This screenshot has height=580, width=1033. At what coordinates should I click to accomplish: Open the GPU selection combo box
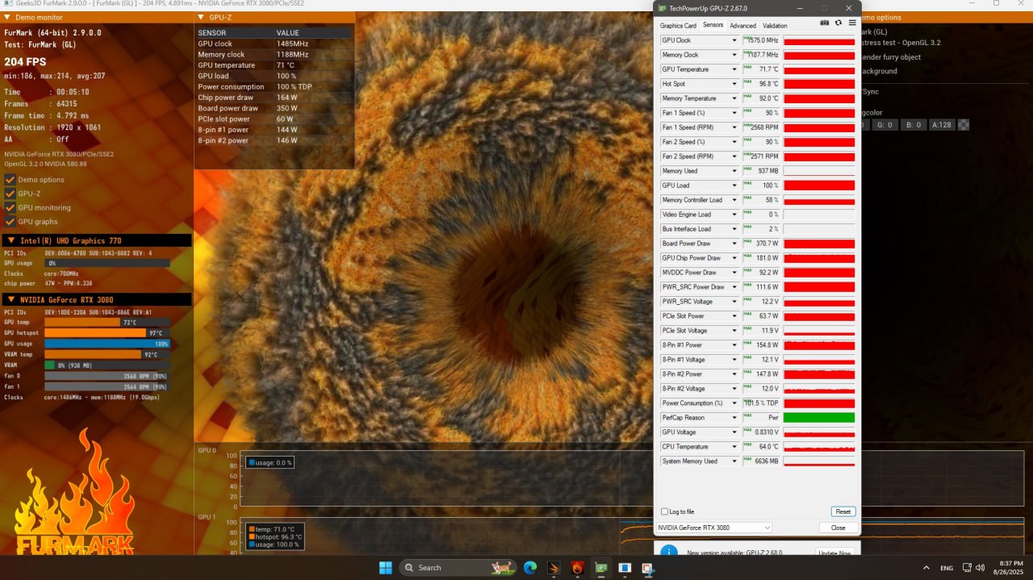click(713, 528)
